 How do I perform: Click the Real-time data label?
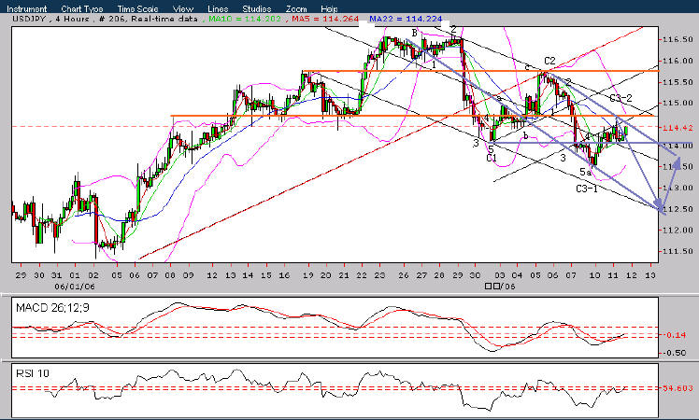[x=164, y=20]
